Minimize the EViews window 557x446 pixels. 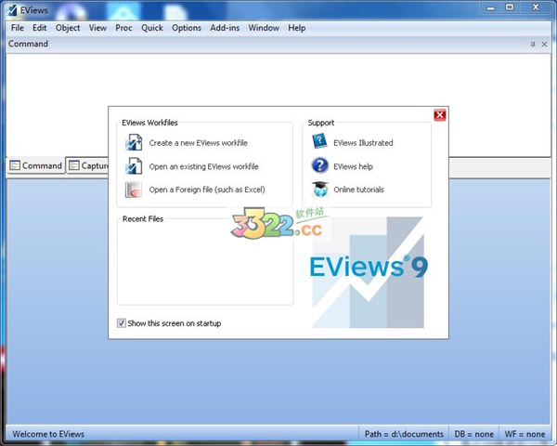(491, 7)
